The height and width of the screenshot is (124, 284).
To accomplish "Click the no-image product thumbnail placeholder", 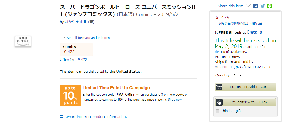I will click(23, 41).
